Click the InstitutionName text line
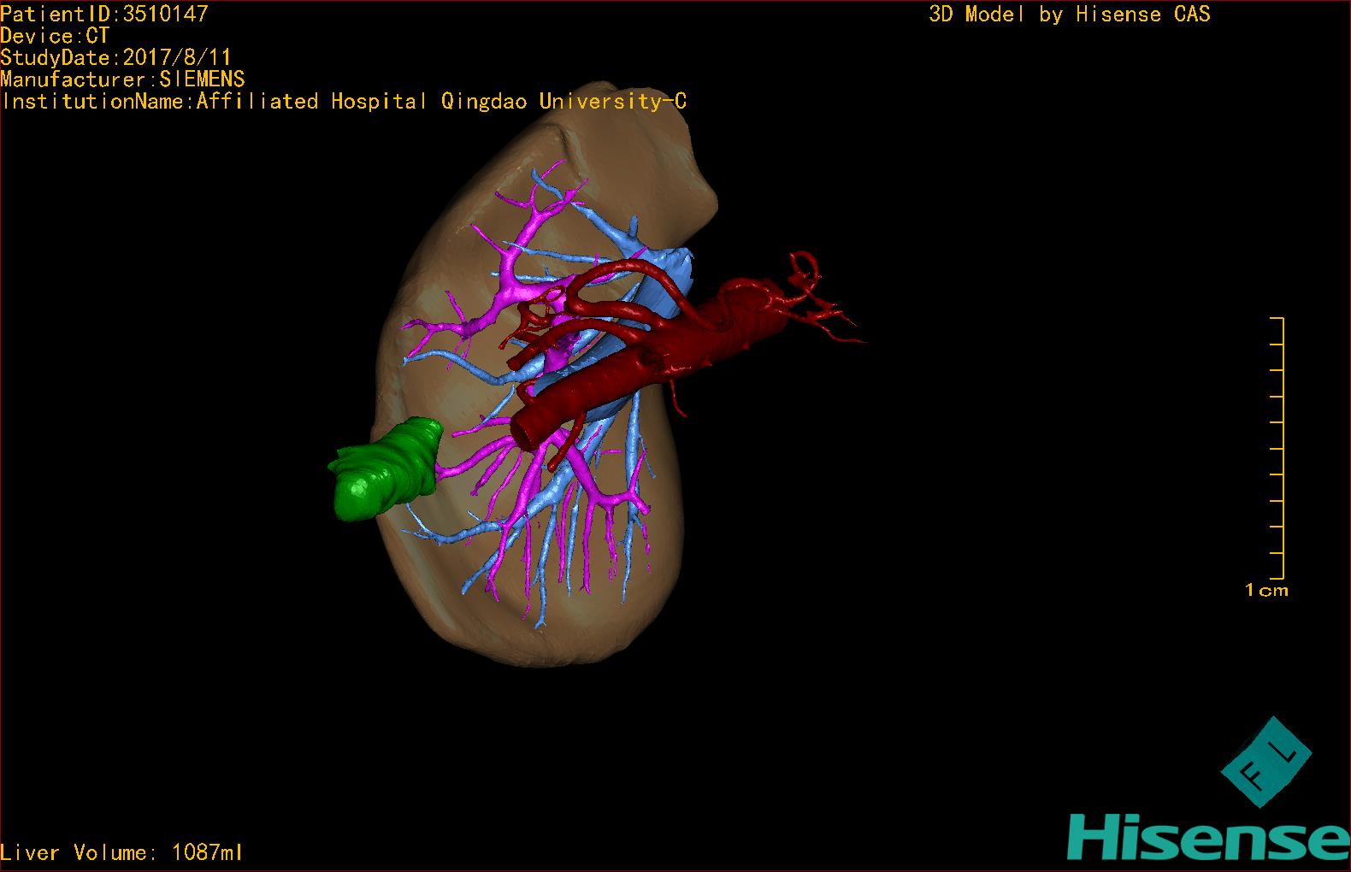Image resolution: width=1351 pixels, height=872 pixels. pyautogui.click(x=343, y=102)
